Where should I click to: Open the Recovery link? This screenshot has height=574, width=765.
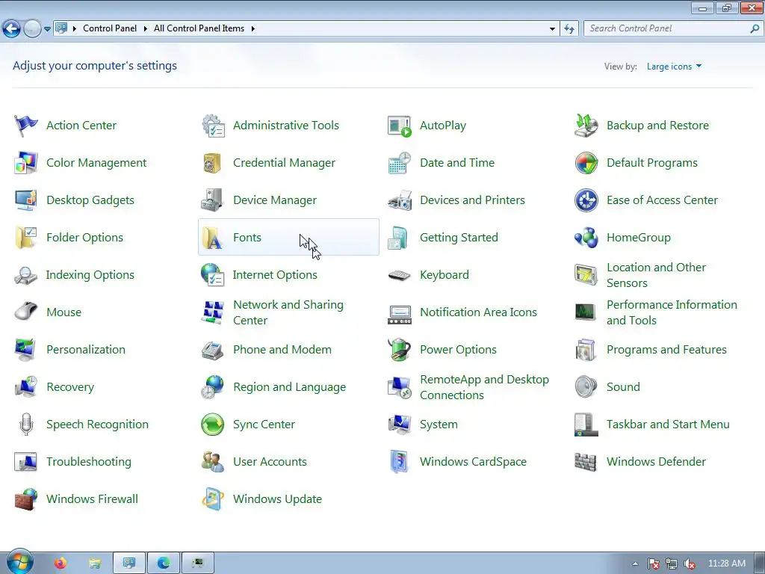click(x=70, y=387)
